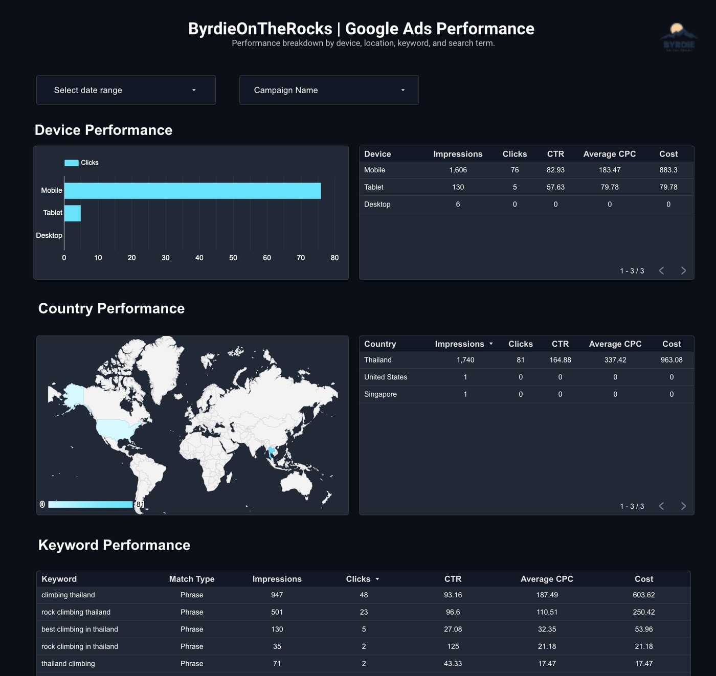716x676 pixels.
Task: Open the Campaign Name dropdown
Action: 329,90
